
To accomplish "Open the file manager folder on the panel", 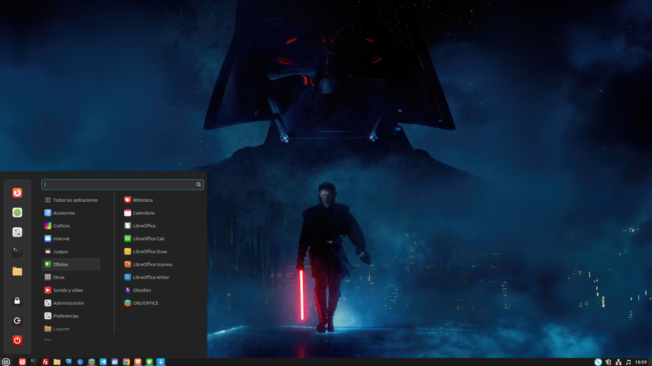I will pos(57,362).
